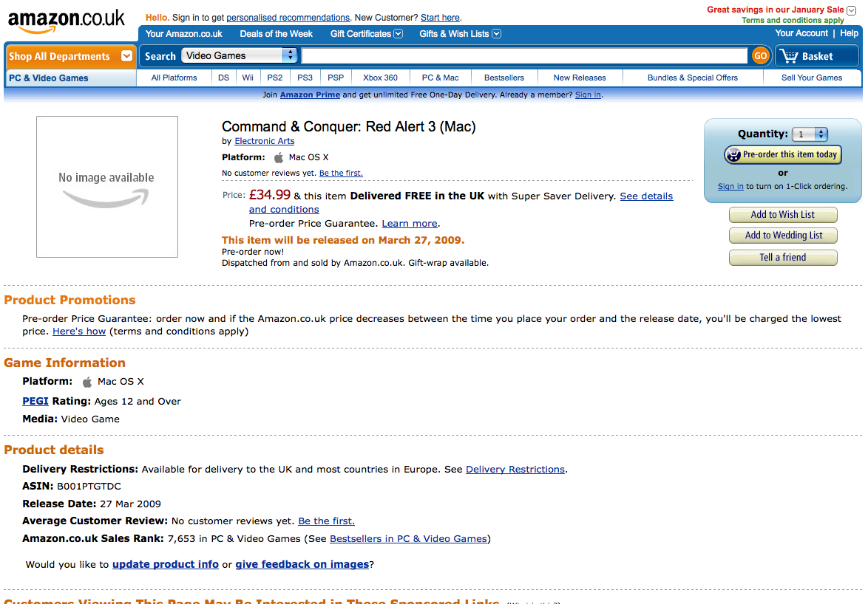The image size is (868, 604).
Task: Expand the Gift Certificates menu arrow
Action: pos(398,34)
